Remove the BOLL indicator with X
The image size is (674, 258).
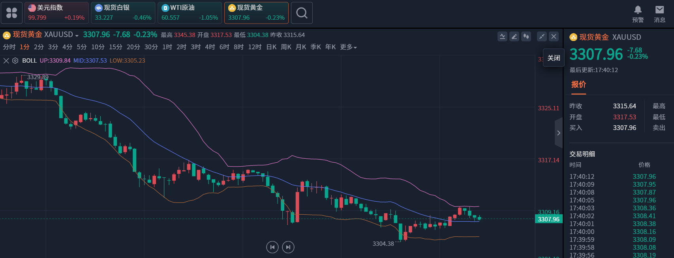coord(6,61)
